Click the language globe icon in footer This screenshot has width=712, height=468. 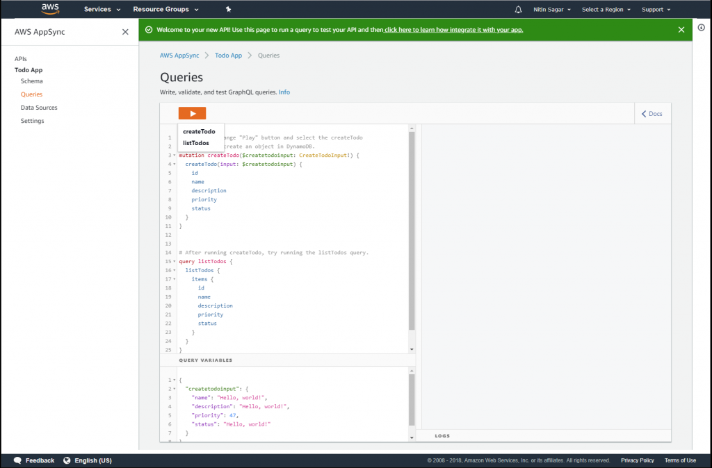coord(67,460)
